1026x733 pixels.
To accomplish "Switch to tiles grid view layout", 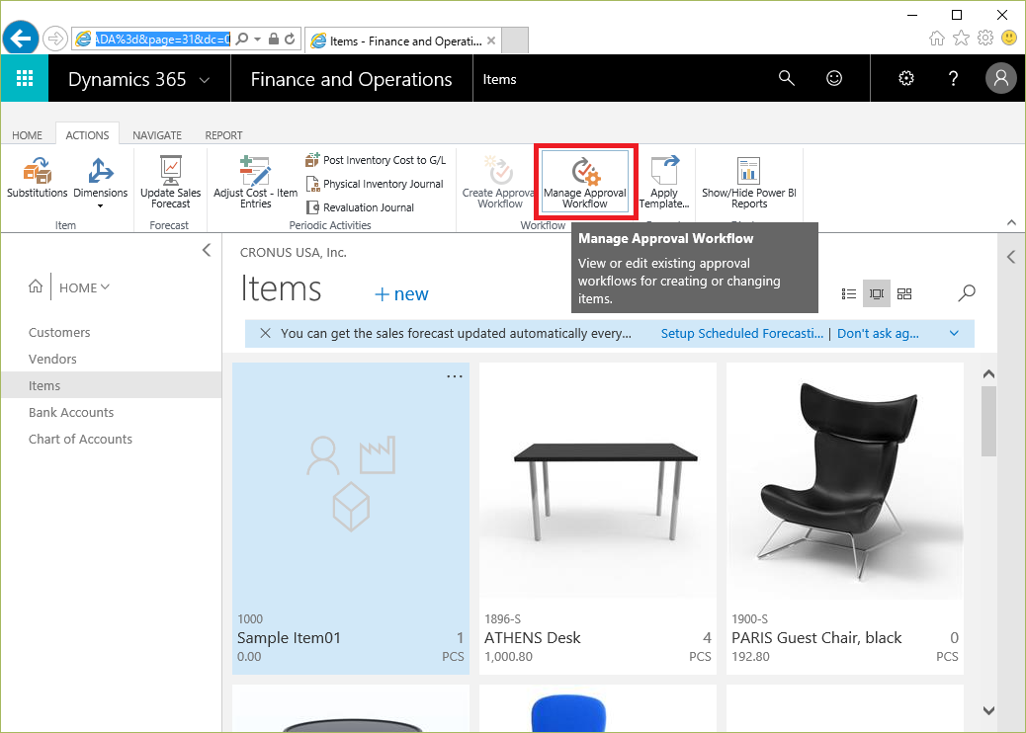I will click(904, 293).
